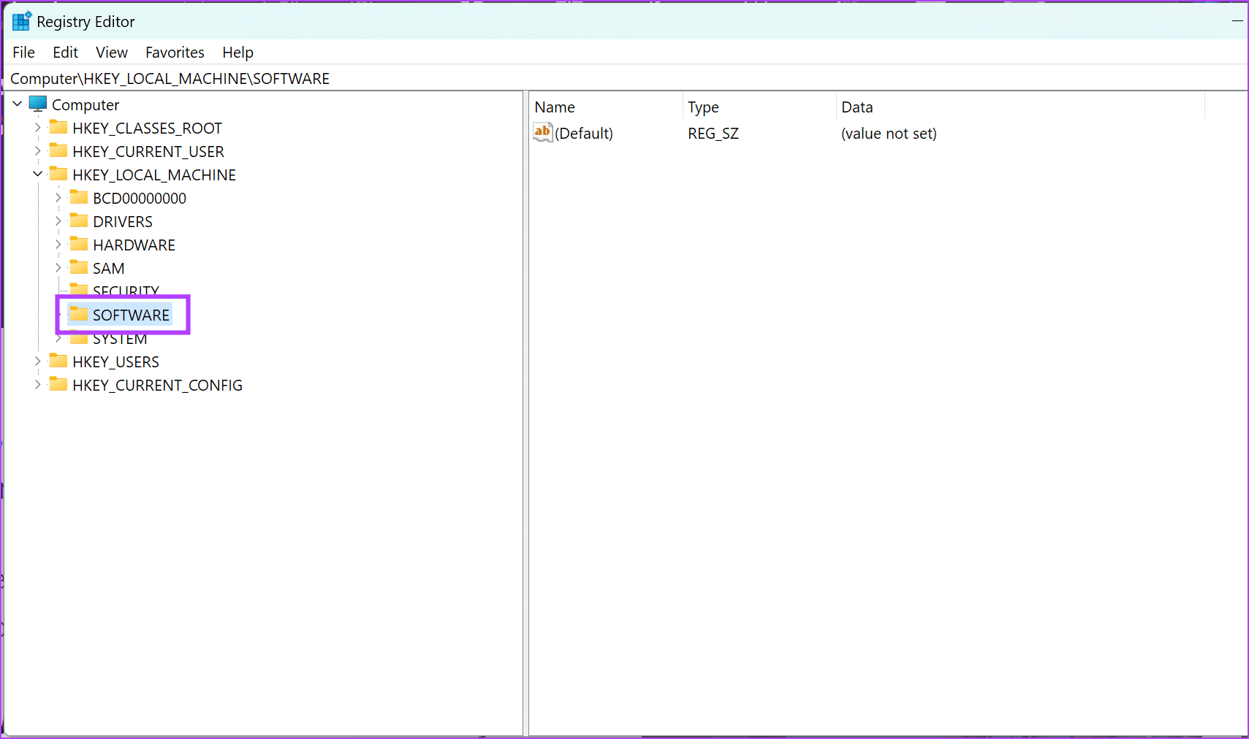Open the View menu

coord(112,53)
